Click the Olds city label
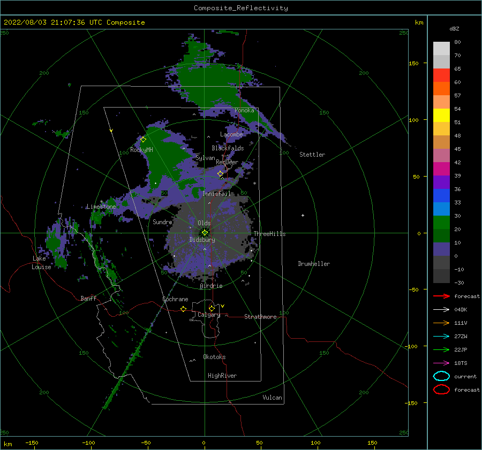The height and width of the screenshot is (450, 482). pos(204,223)
